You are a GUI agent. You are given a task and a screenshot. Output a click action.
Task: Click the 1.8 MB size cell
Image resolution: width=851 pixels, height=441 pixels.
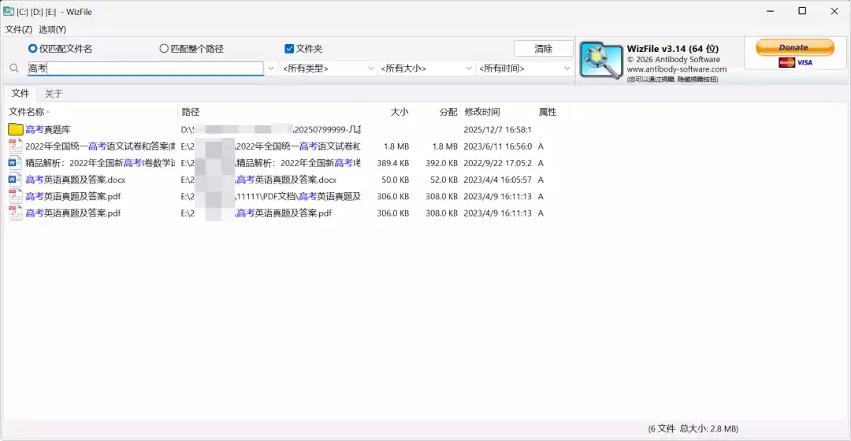(x=396, y=146)
